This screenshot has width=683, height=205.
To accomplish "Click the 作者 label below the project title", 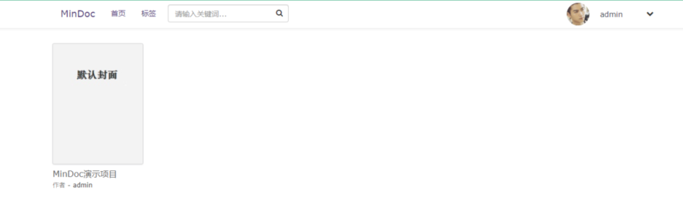I will 59,185.
